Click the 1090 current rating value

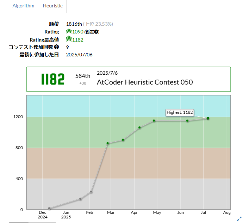(77, 32)
